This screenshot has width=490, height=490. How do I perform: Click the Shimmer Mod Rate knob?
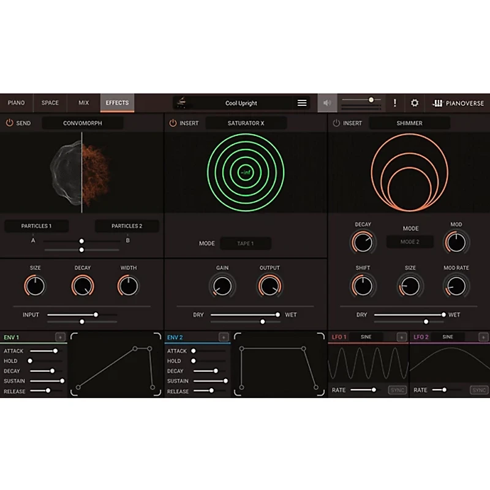[456, 284]
